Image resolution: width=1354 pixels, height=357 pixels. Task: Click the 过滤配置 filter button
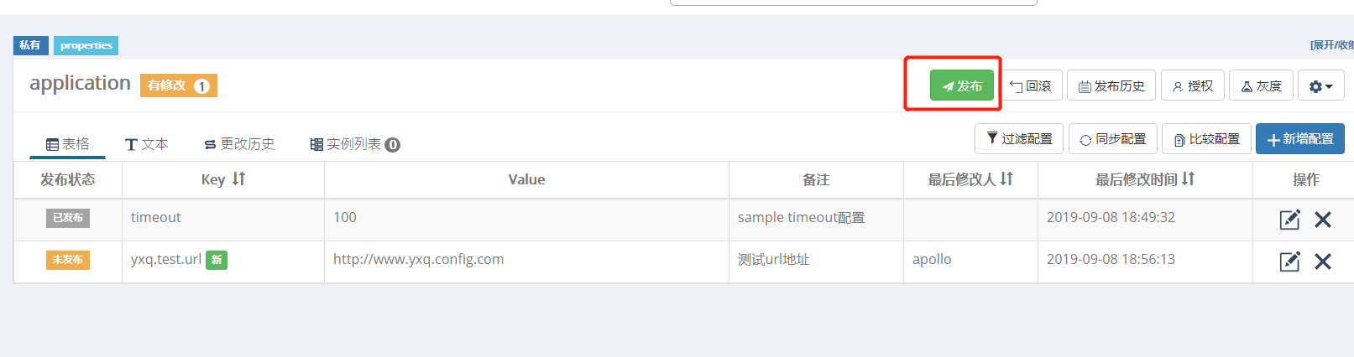1019,139
